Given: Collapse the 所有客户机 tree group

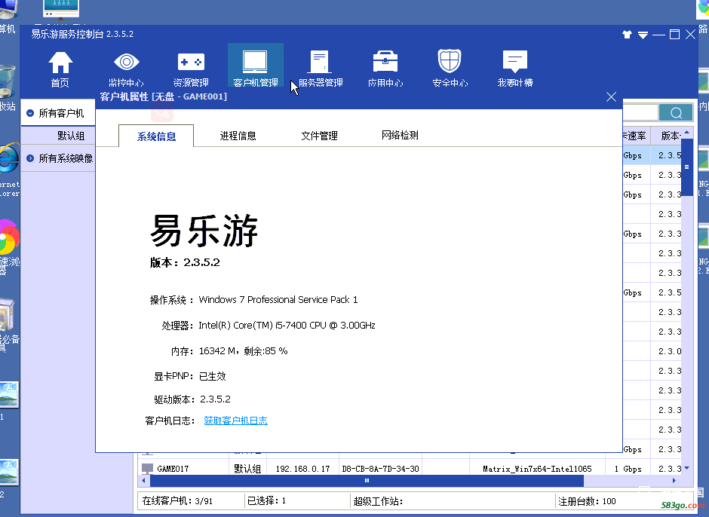Looking at the screenshot, I should pyautogui.click(x=30, y=113).
